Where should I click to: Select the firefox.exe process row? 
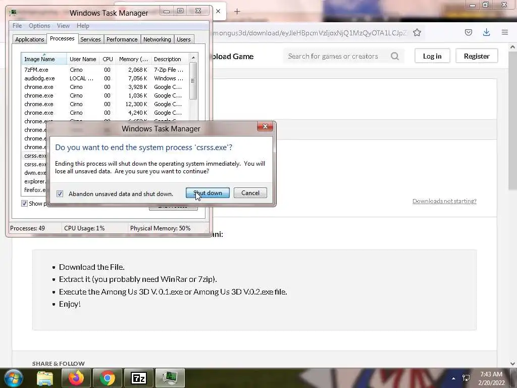(x=35, y=190)
